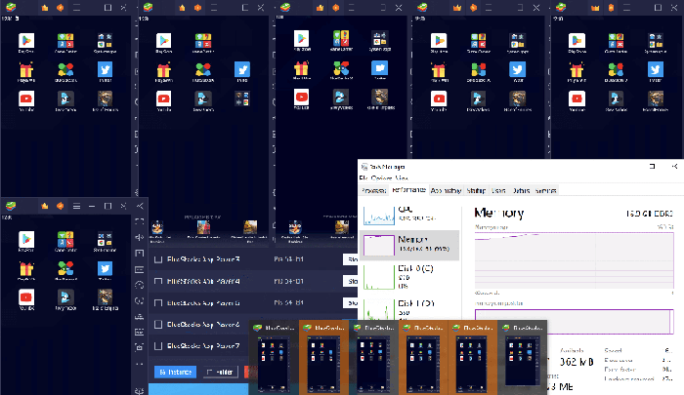Open File menu in Task Manager

[x=363, y=178]
